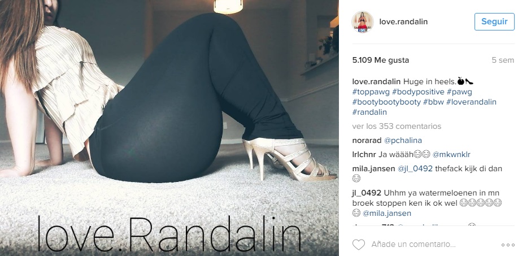Image resolution: width=518 pixels, height=256 pixels.
Task: Open the #bootybootybooty hashtag
Action: [386, 102]
